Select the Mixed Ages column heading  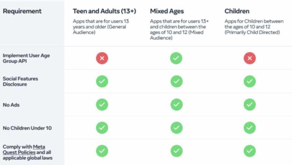pos(167,11)
